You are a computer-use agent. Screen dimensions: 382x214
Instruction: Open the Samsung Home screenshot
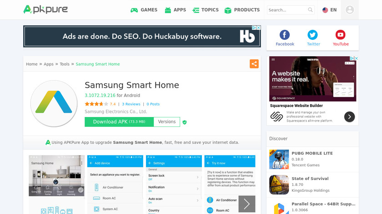tap(56, 185)
